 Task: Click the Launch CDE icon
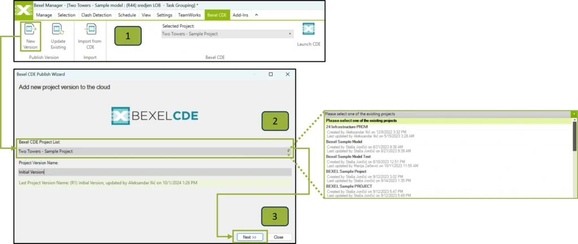pyautogui.click(x=309, y=29)
